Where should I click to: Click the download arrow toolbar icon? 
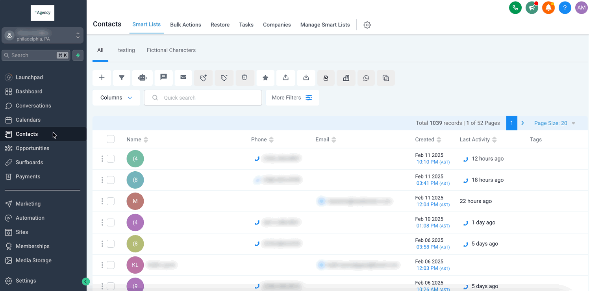(x=306, y=78)
